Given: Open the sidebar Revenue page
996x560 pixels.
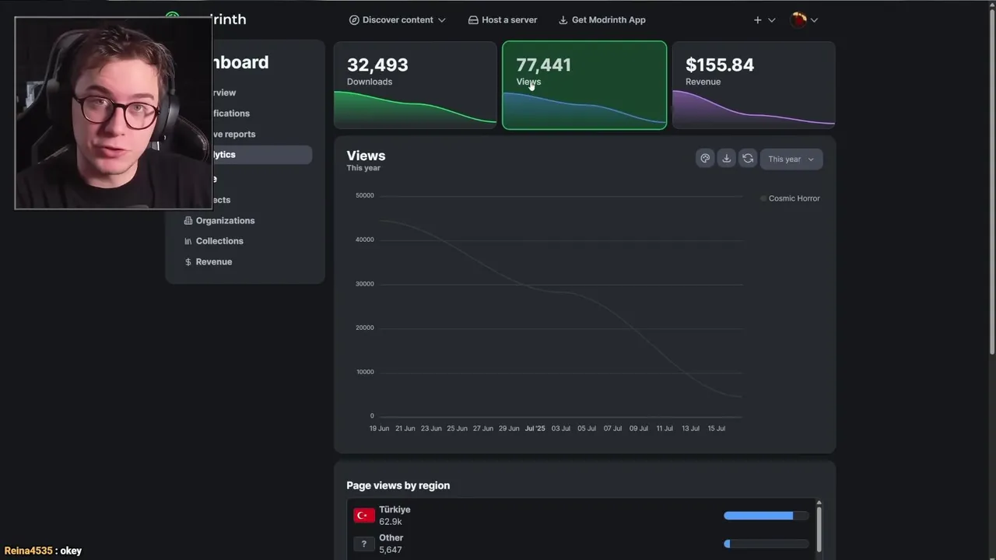Looking at the screenshot, I should point(209,262).
